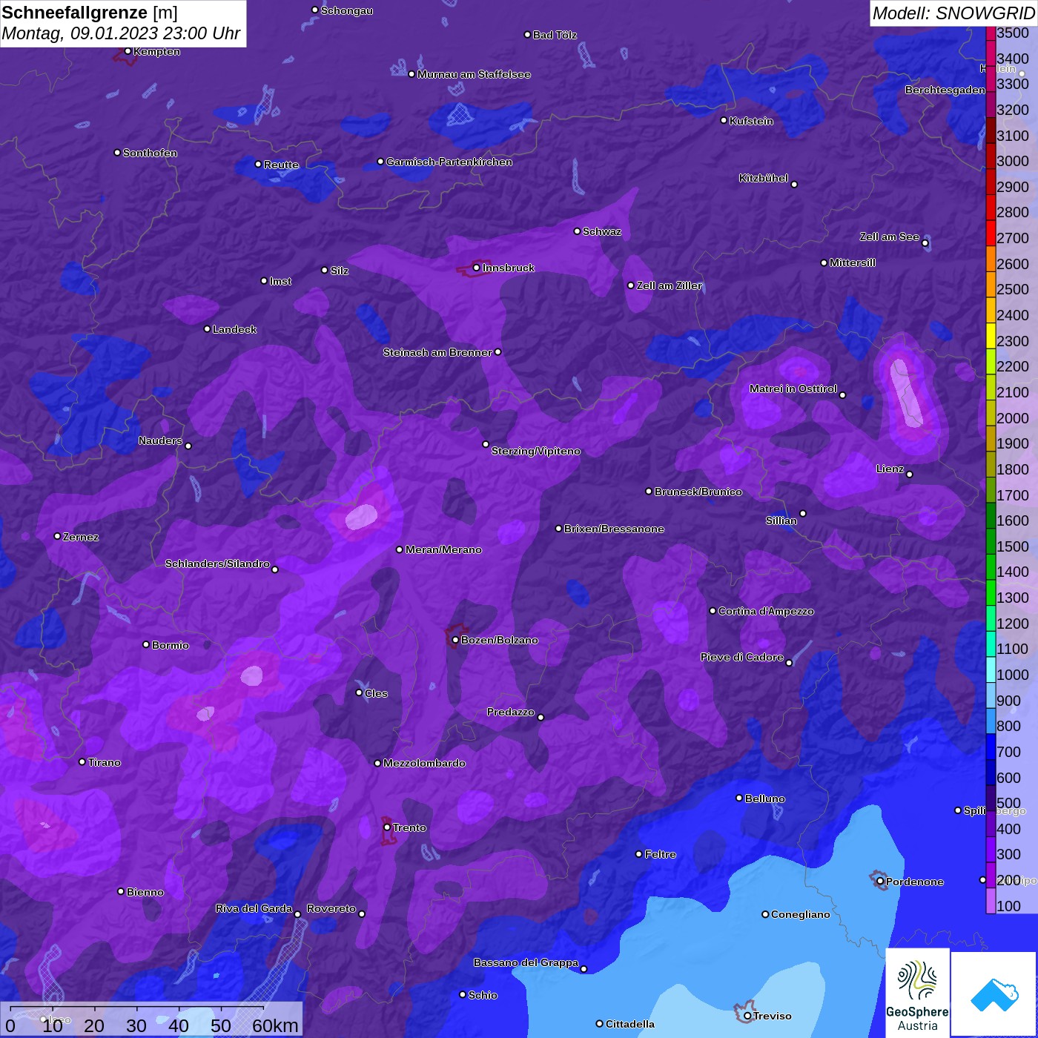Screen dimensions: 1038x1038
Task: Click the 'Berchtesgaden' label
Action: pyautogui.click(x=945, y=90)
